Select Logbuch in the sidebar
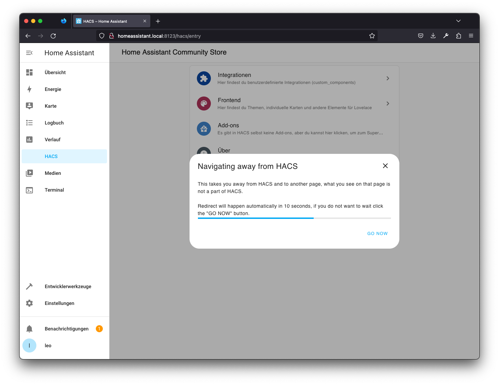 coord(54,123)
